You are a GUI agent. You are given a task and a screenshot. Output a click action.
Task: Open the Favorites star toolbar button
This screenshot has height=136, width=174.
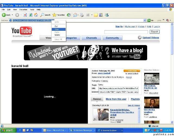coord(59,15)
